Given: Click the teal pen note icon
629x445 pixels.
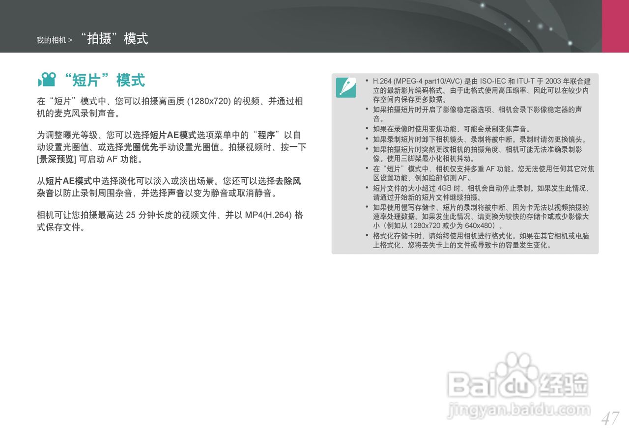Looking at the screenshot, I should tap(346, 86).
